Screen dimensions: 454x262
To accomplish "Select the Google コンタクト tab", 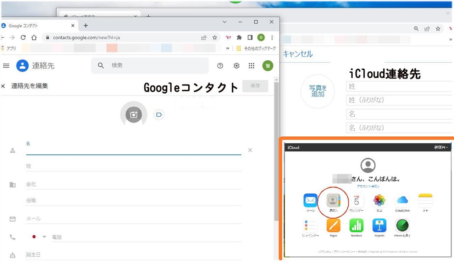I will click(x=38, y=26).
